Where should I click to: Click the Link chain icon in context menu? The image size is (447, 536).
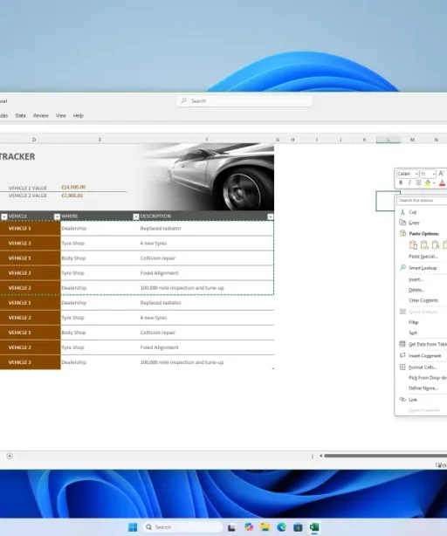coord(402,399)
